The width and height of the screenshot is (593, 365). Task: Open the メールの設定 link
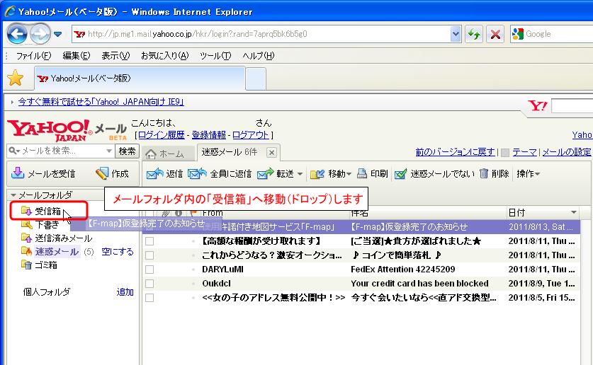tap(567, 152)
